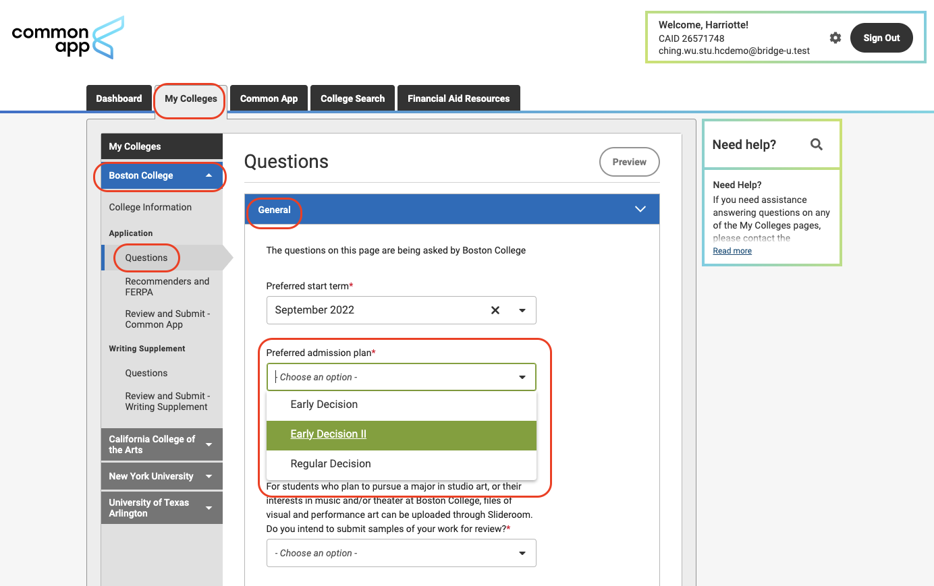934x586 pixels.
Task: Open account settings gear icon
Action: 835,38
